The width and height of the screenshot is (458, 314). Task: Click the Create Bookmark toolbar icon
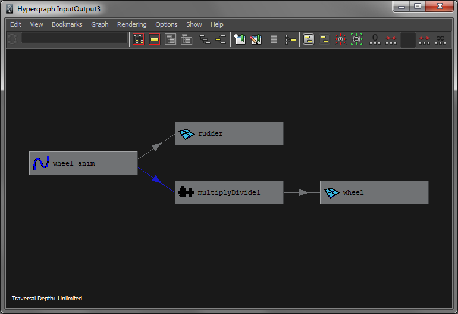point(240,39)
